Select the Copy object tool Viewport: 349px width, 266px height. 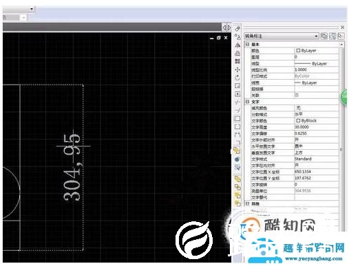237,36
